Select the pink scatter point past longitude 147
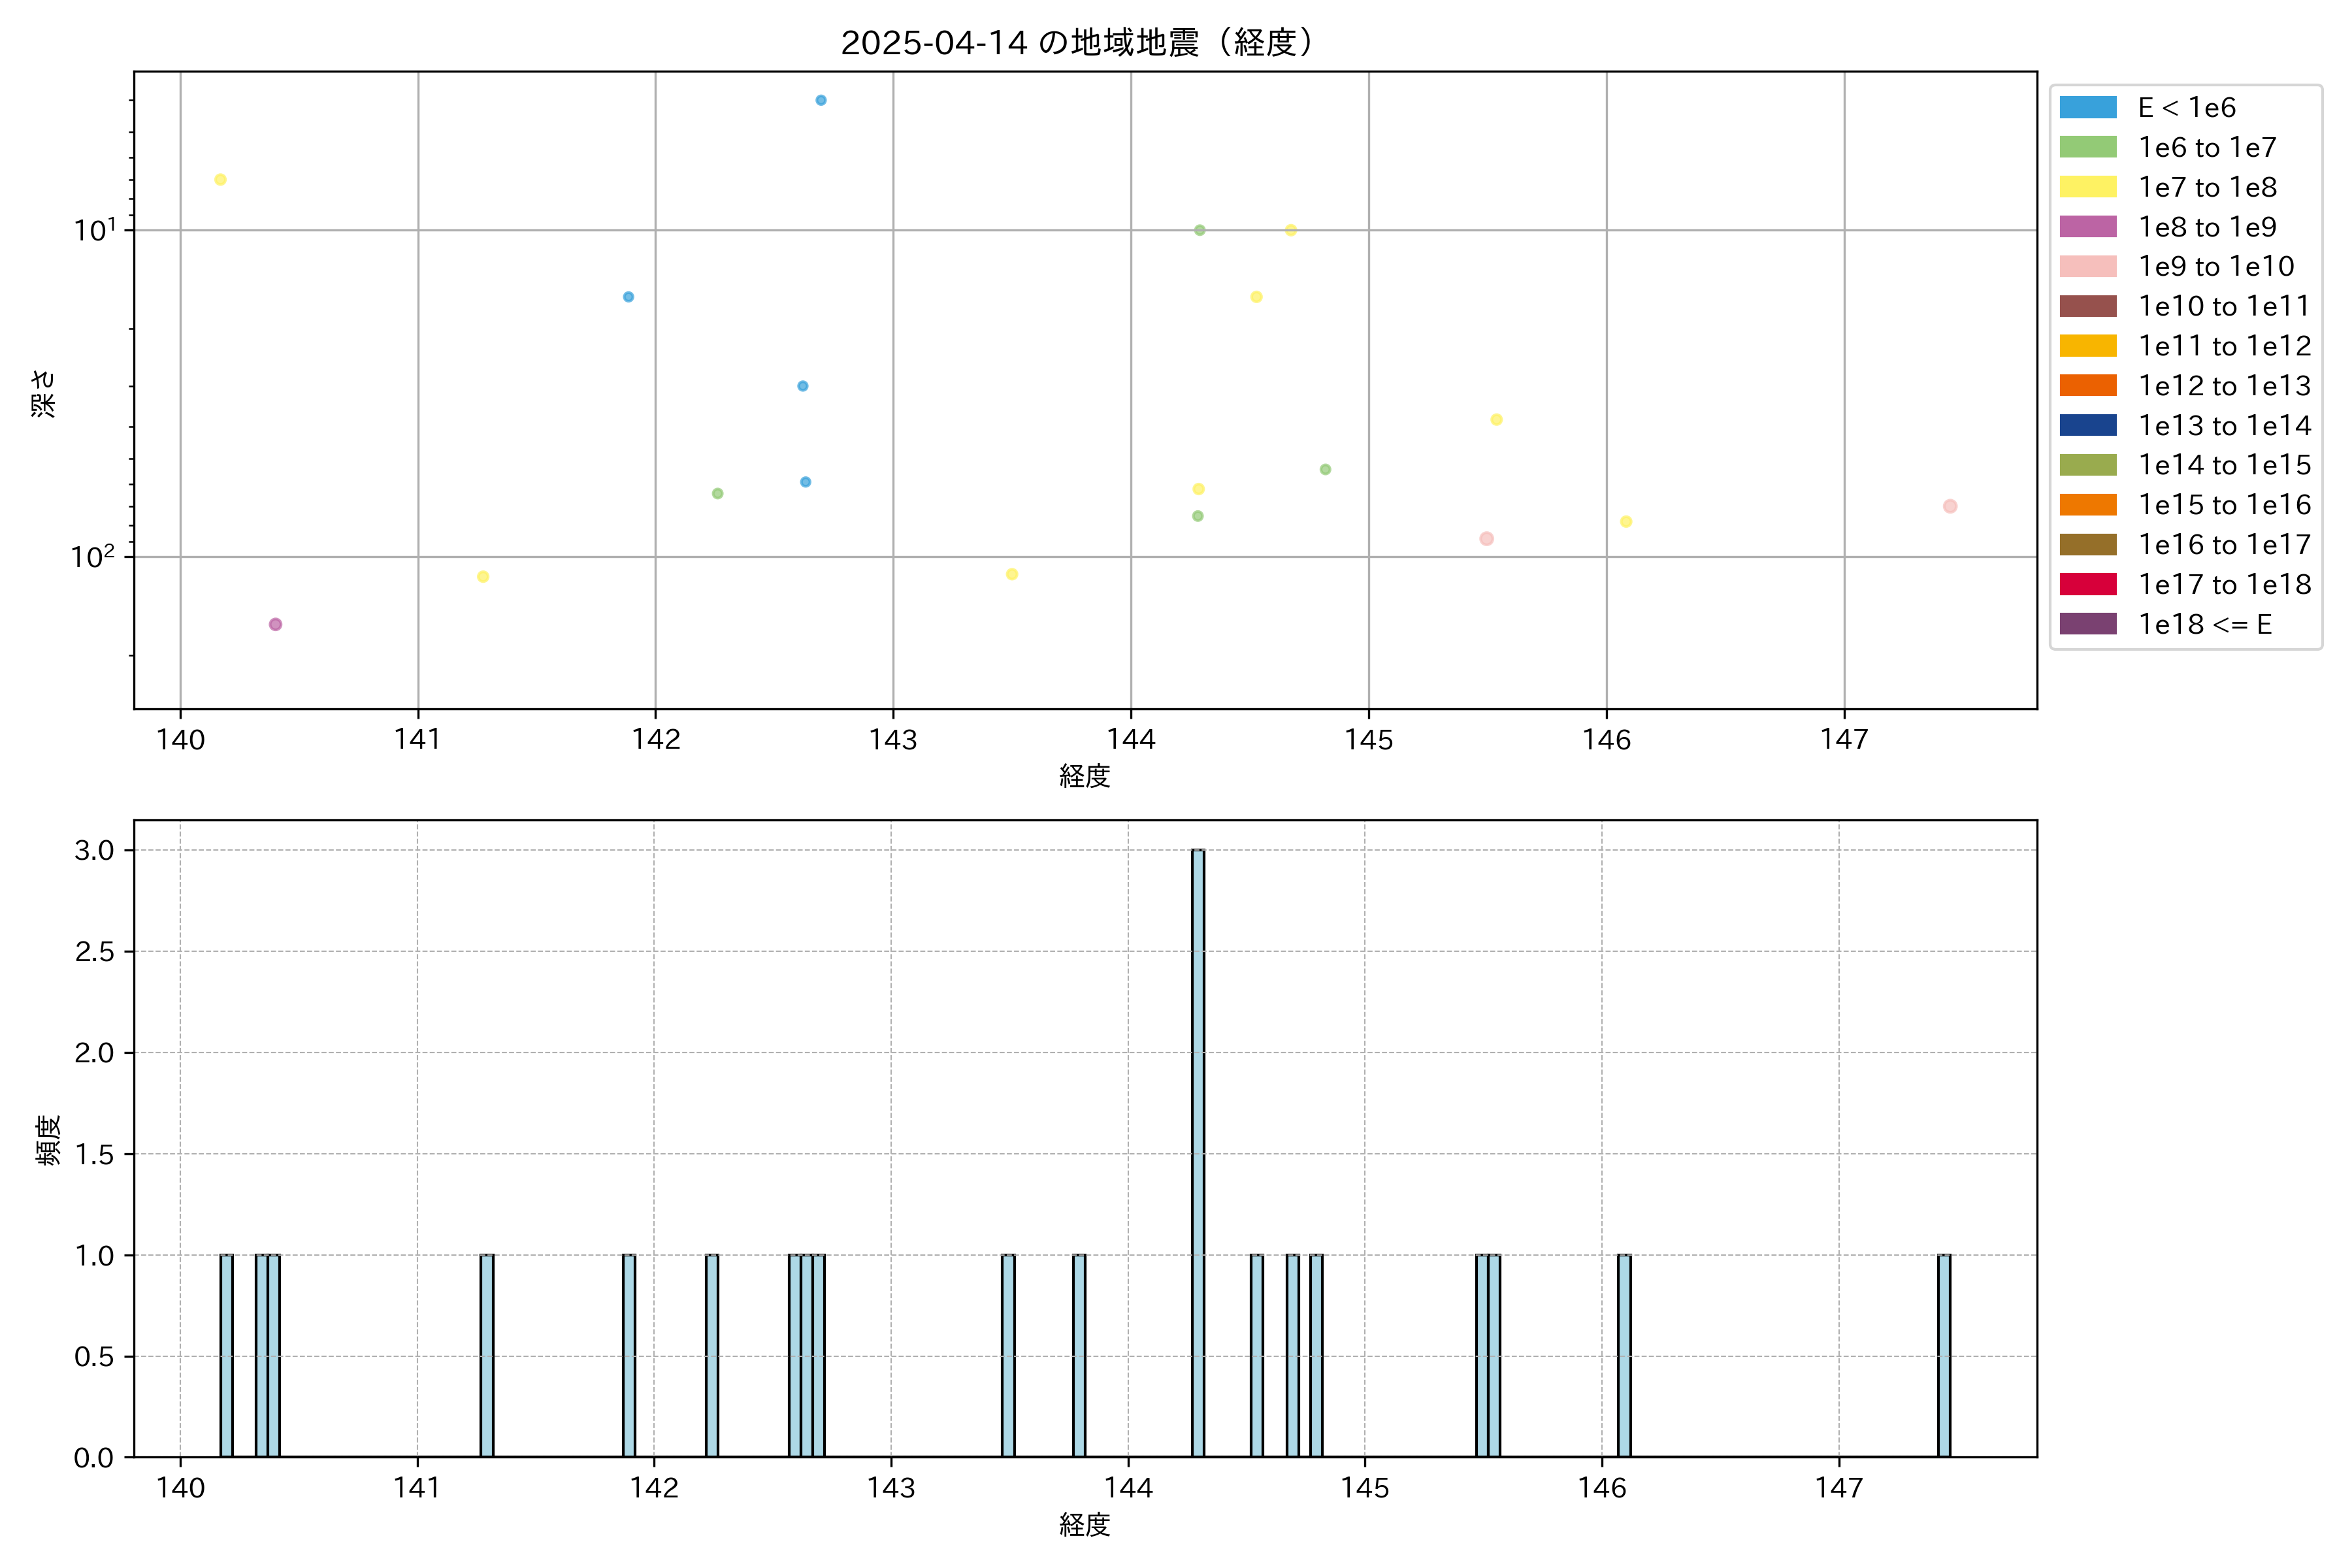Image resolution: width=2352 pixels, height=1568 pixels. [1949, 506]
